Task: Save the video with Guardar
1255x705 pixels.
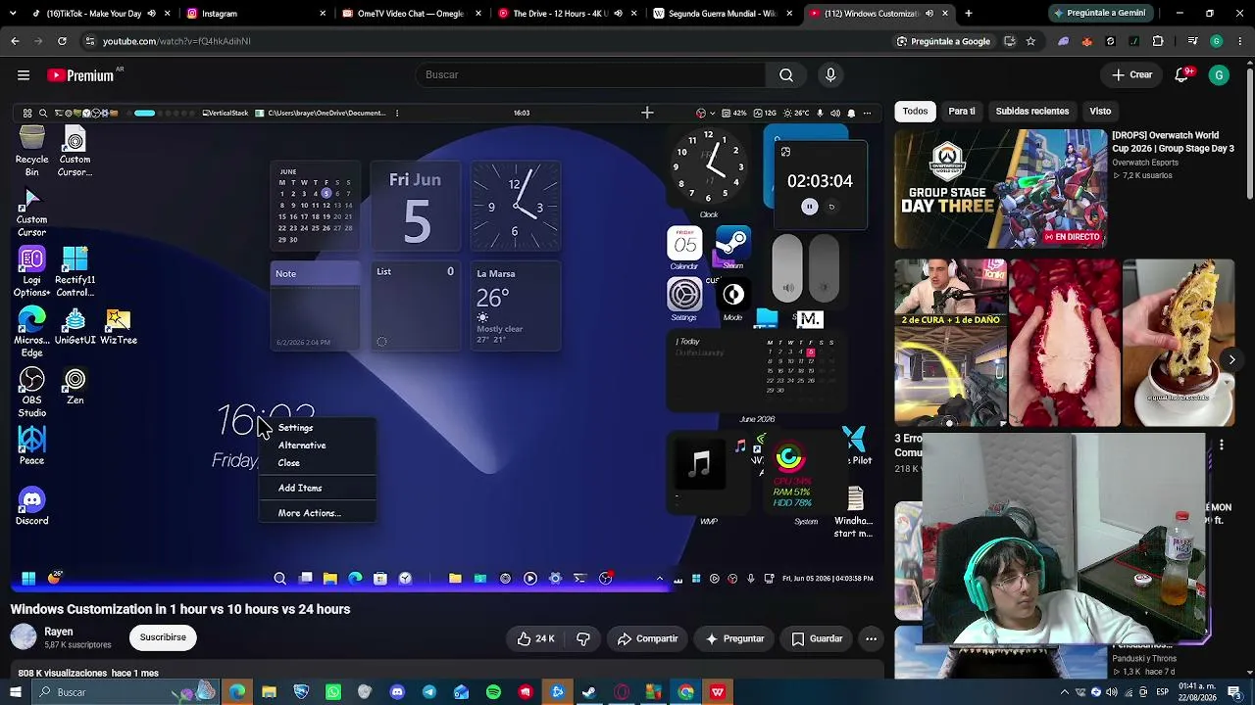Action: (x=817, y=638)
